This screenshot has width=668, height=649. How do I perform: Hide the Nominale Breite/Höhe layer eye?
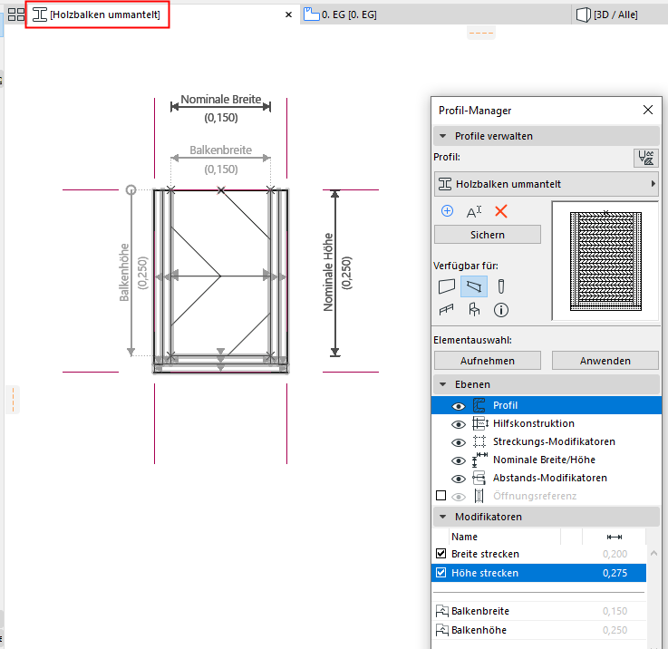tap(459, 460)
